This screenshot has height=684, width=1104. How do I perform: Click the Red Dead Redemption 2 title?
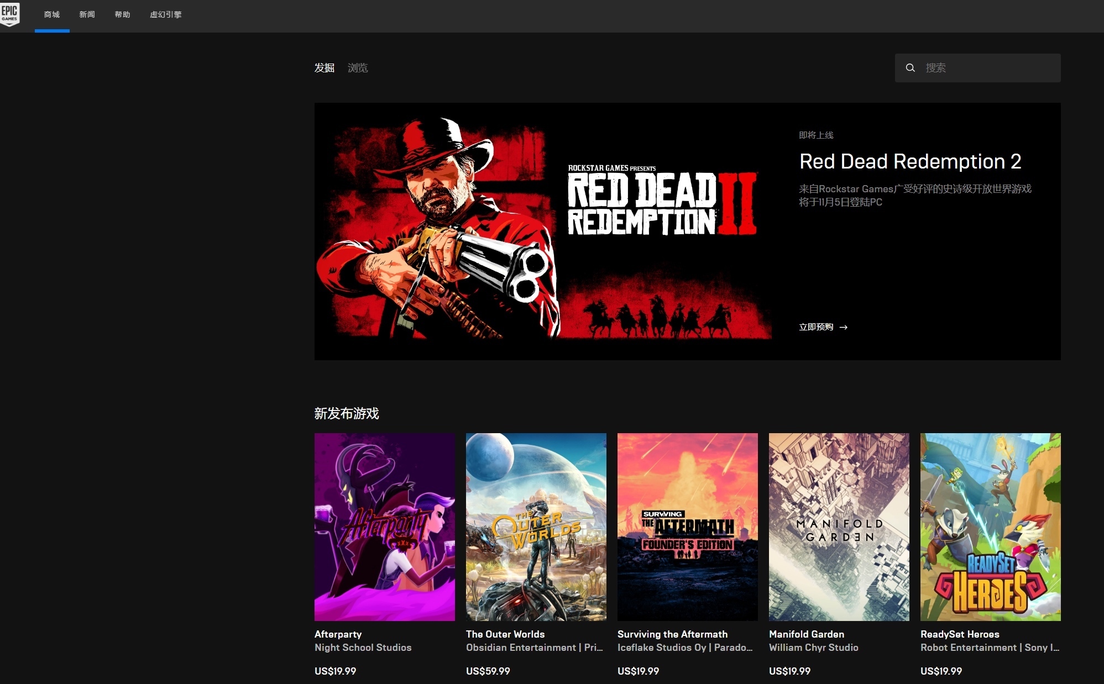point(910,161)
